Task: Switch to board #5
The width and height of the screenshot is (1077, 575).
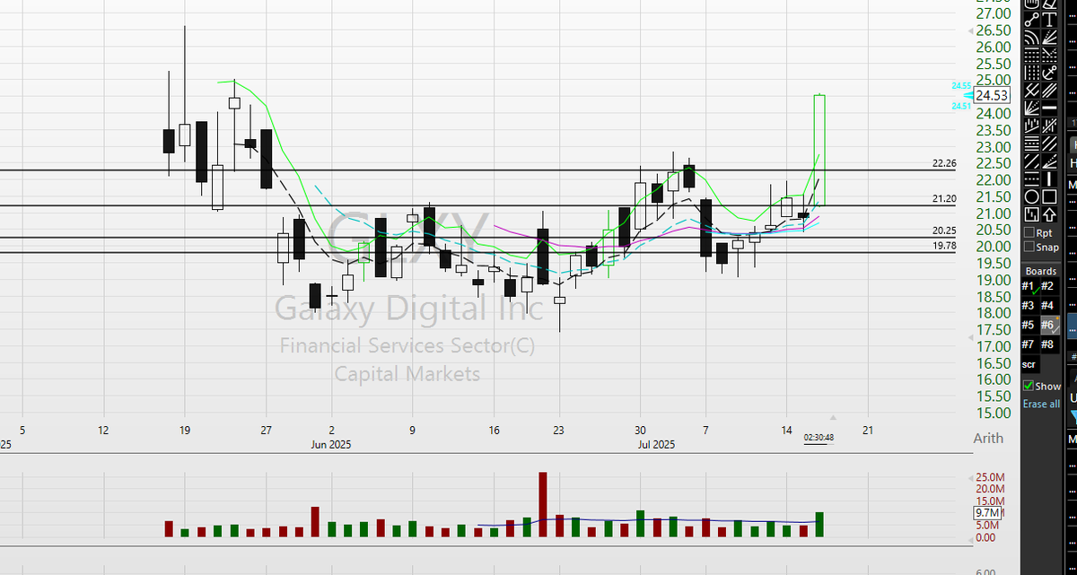Action: click(1029, 325)
